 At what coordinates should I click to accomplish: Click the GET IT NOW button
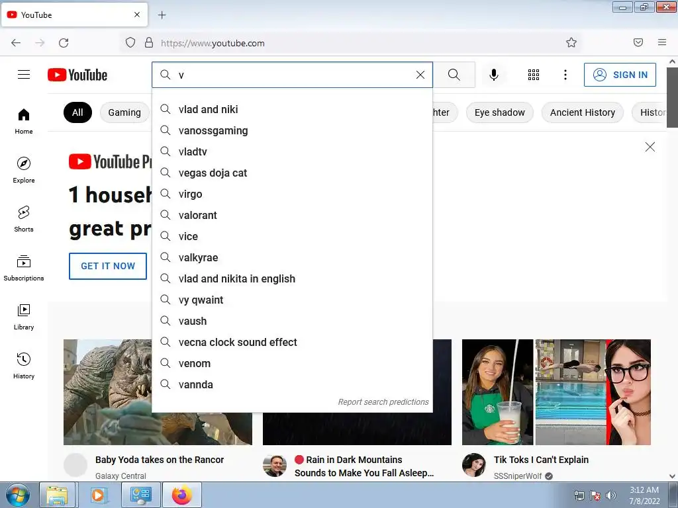(x=108, y=266)
